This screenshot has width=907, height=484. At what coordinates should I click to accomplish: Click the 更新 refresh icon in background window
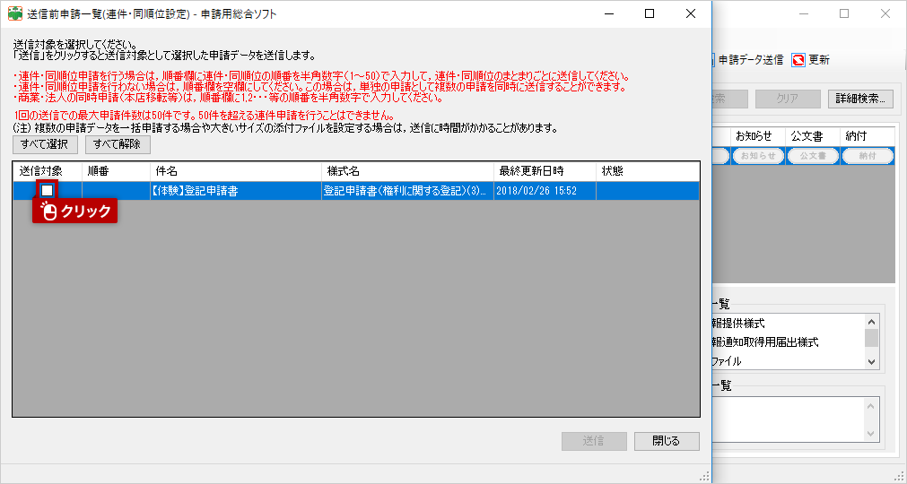(x=798, y=60)
